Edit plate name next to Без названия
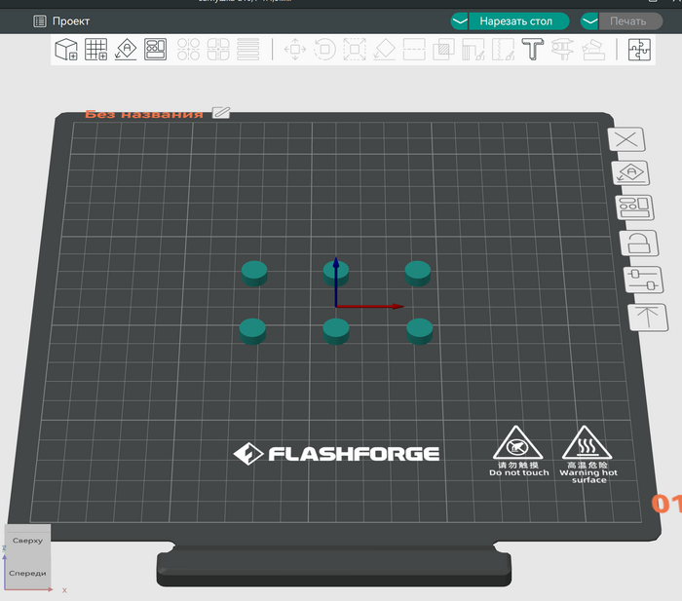Screen dimensions: 682x601 (x=221, y=113)
